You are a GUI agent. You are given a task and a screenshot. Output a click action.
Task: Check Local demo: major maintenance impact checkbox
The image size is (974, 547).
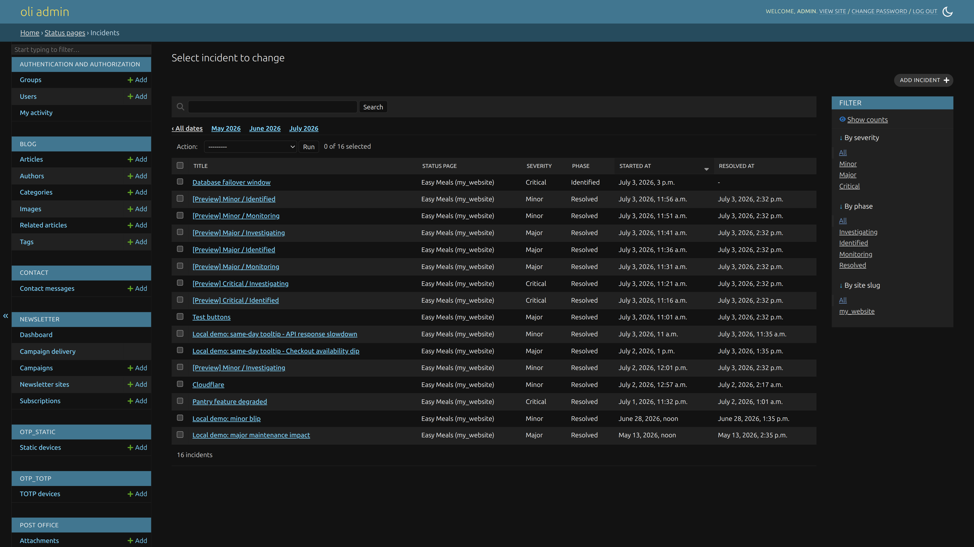(x=180, y=435)
